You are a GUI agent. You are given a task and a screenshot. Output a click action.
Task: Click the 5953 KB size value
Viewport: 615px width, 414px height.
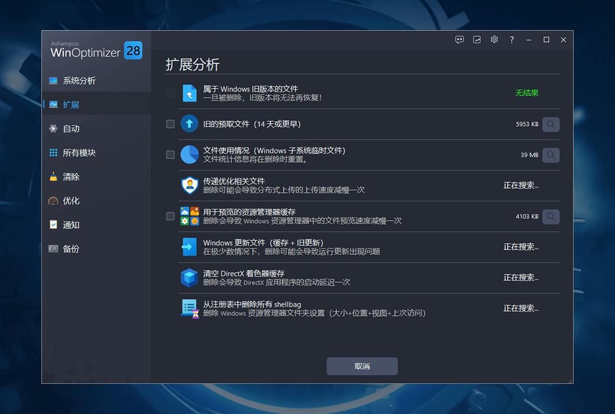527,124
